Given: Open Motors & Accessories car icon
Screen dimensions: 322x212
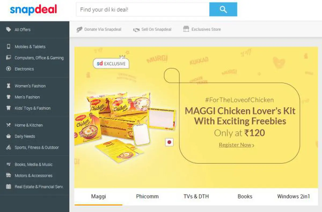Looking at the screenshot, I should click(x=9, y=175).
